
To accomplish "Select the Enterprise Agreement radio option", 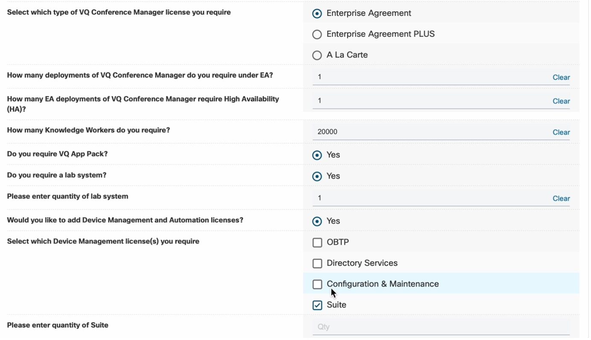I will 317,14.
